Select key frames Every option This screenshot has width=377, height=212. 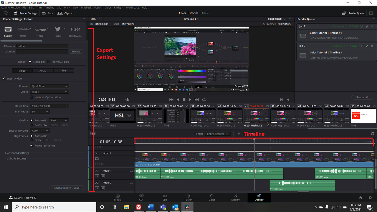(x=32, y=140)
